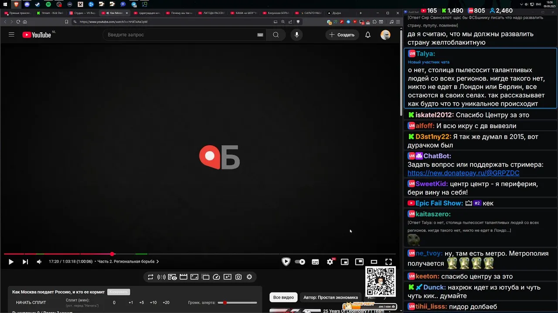The image size is (558, 313).
Task: Go to browser home page
Action: pos(25,22)
